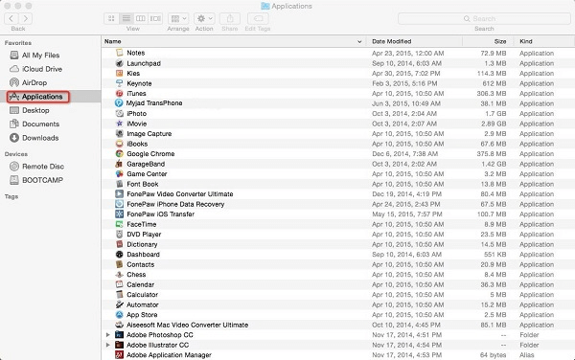575x360 pixels.
Task: Select the Image Capture icon
Action: [x=119, y=134]
